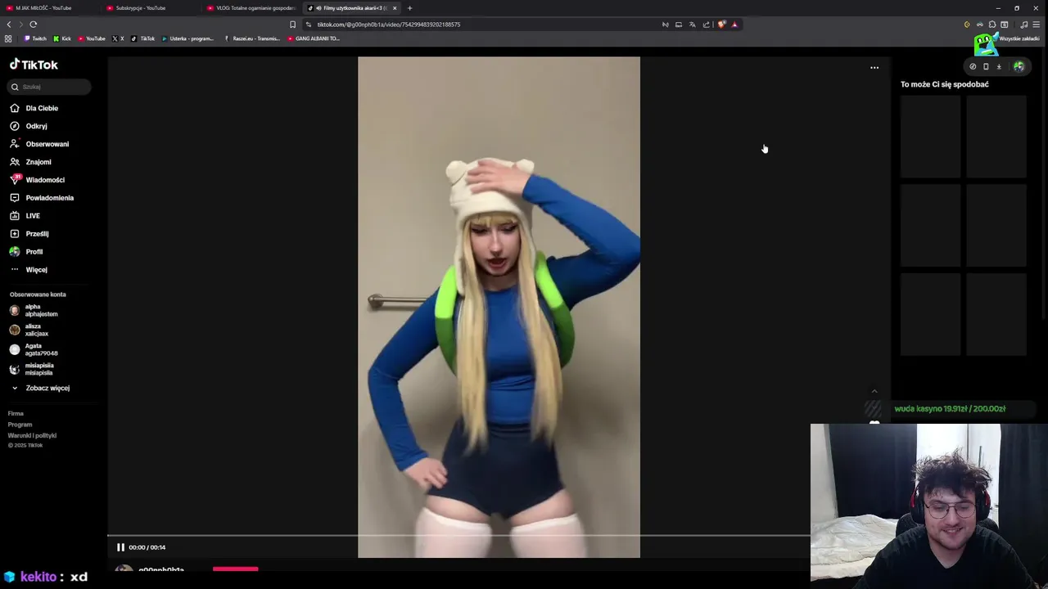Switch to VLOG Totalne ogarnianie tab
This screenshot has width=1048, height=589.
[251, 8]
